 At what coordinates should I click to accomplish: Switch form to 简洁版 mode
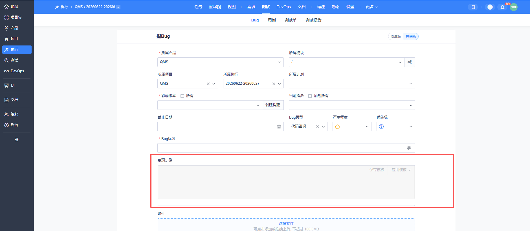(x=396, y=36)
